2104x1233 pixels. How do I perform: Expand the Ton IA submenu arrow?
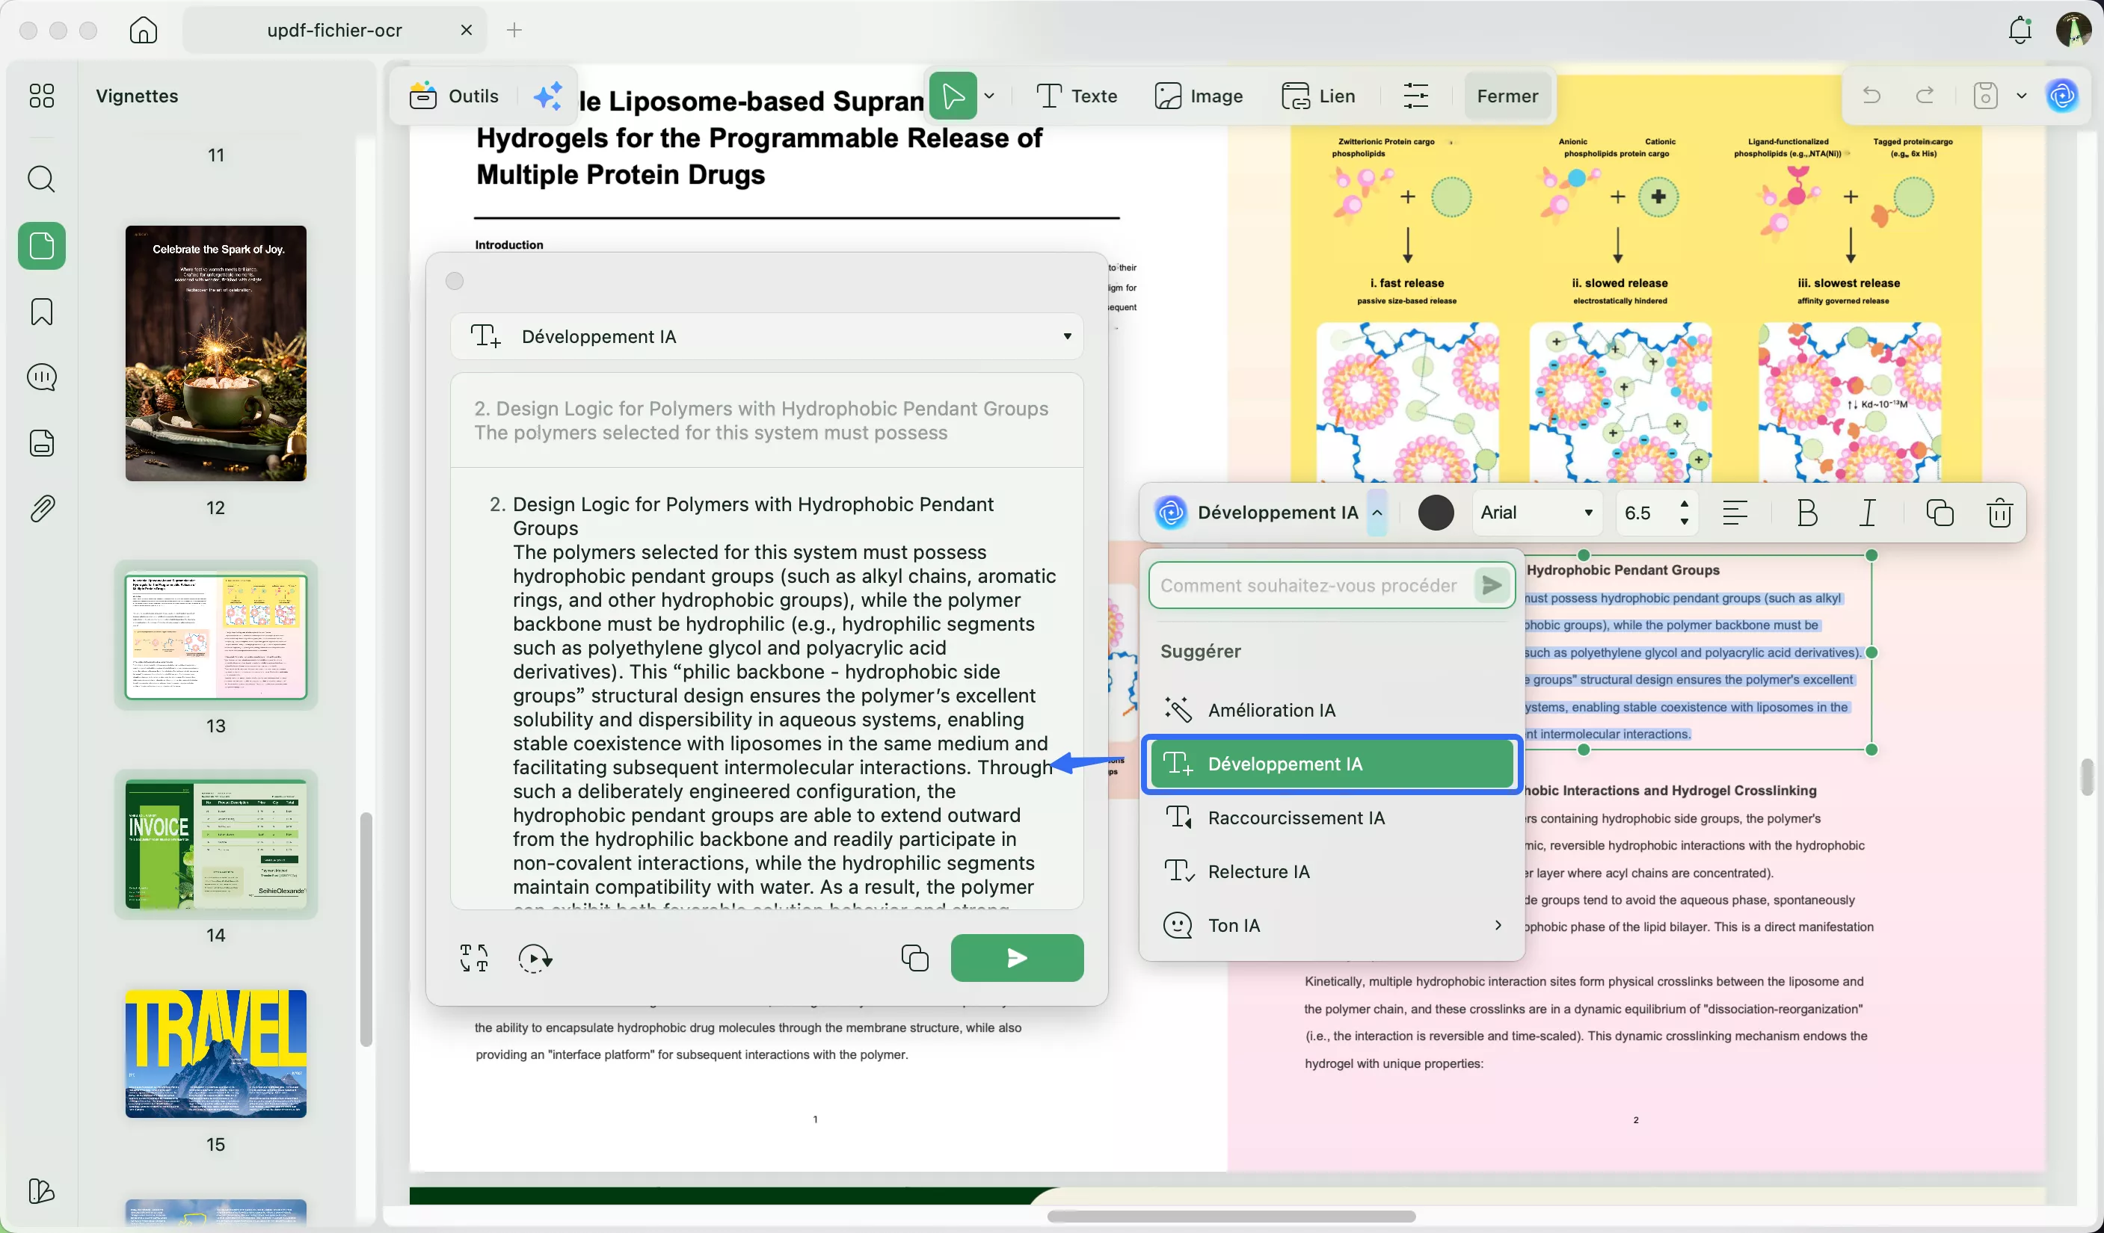[1498, 925]
